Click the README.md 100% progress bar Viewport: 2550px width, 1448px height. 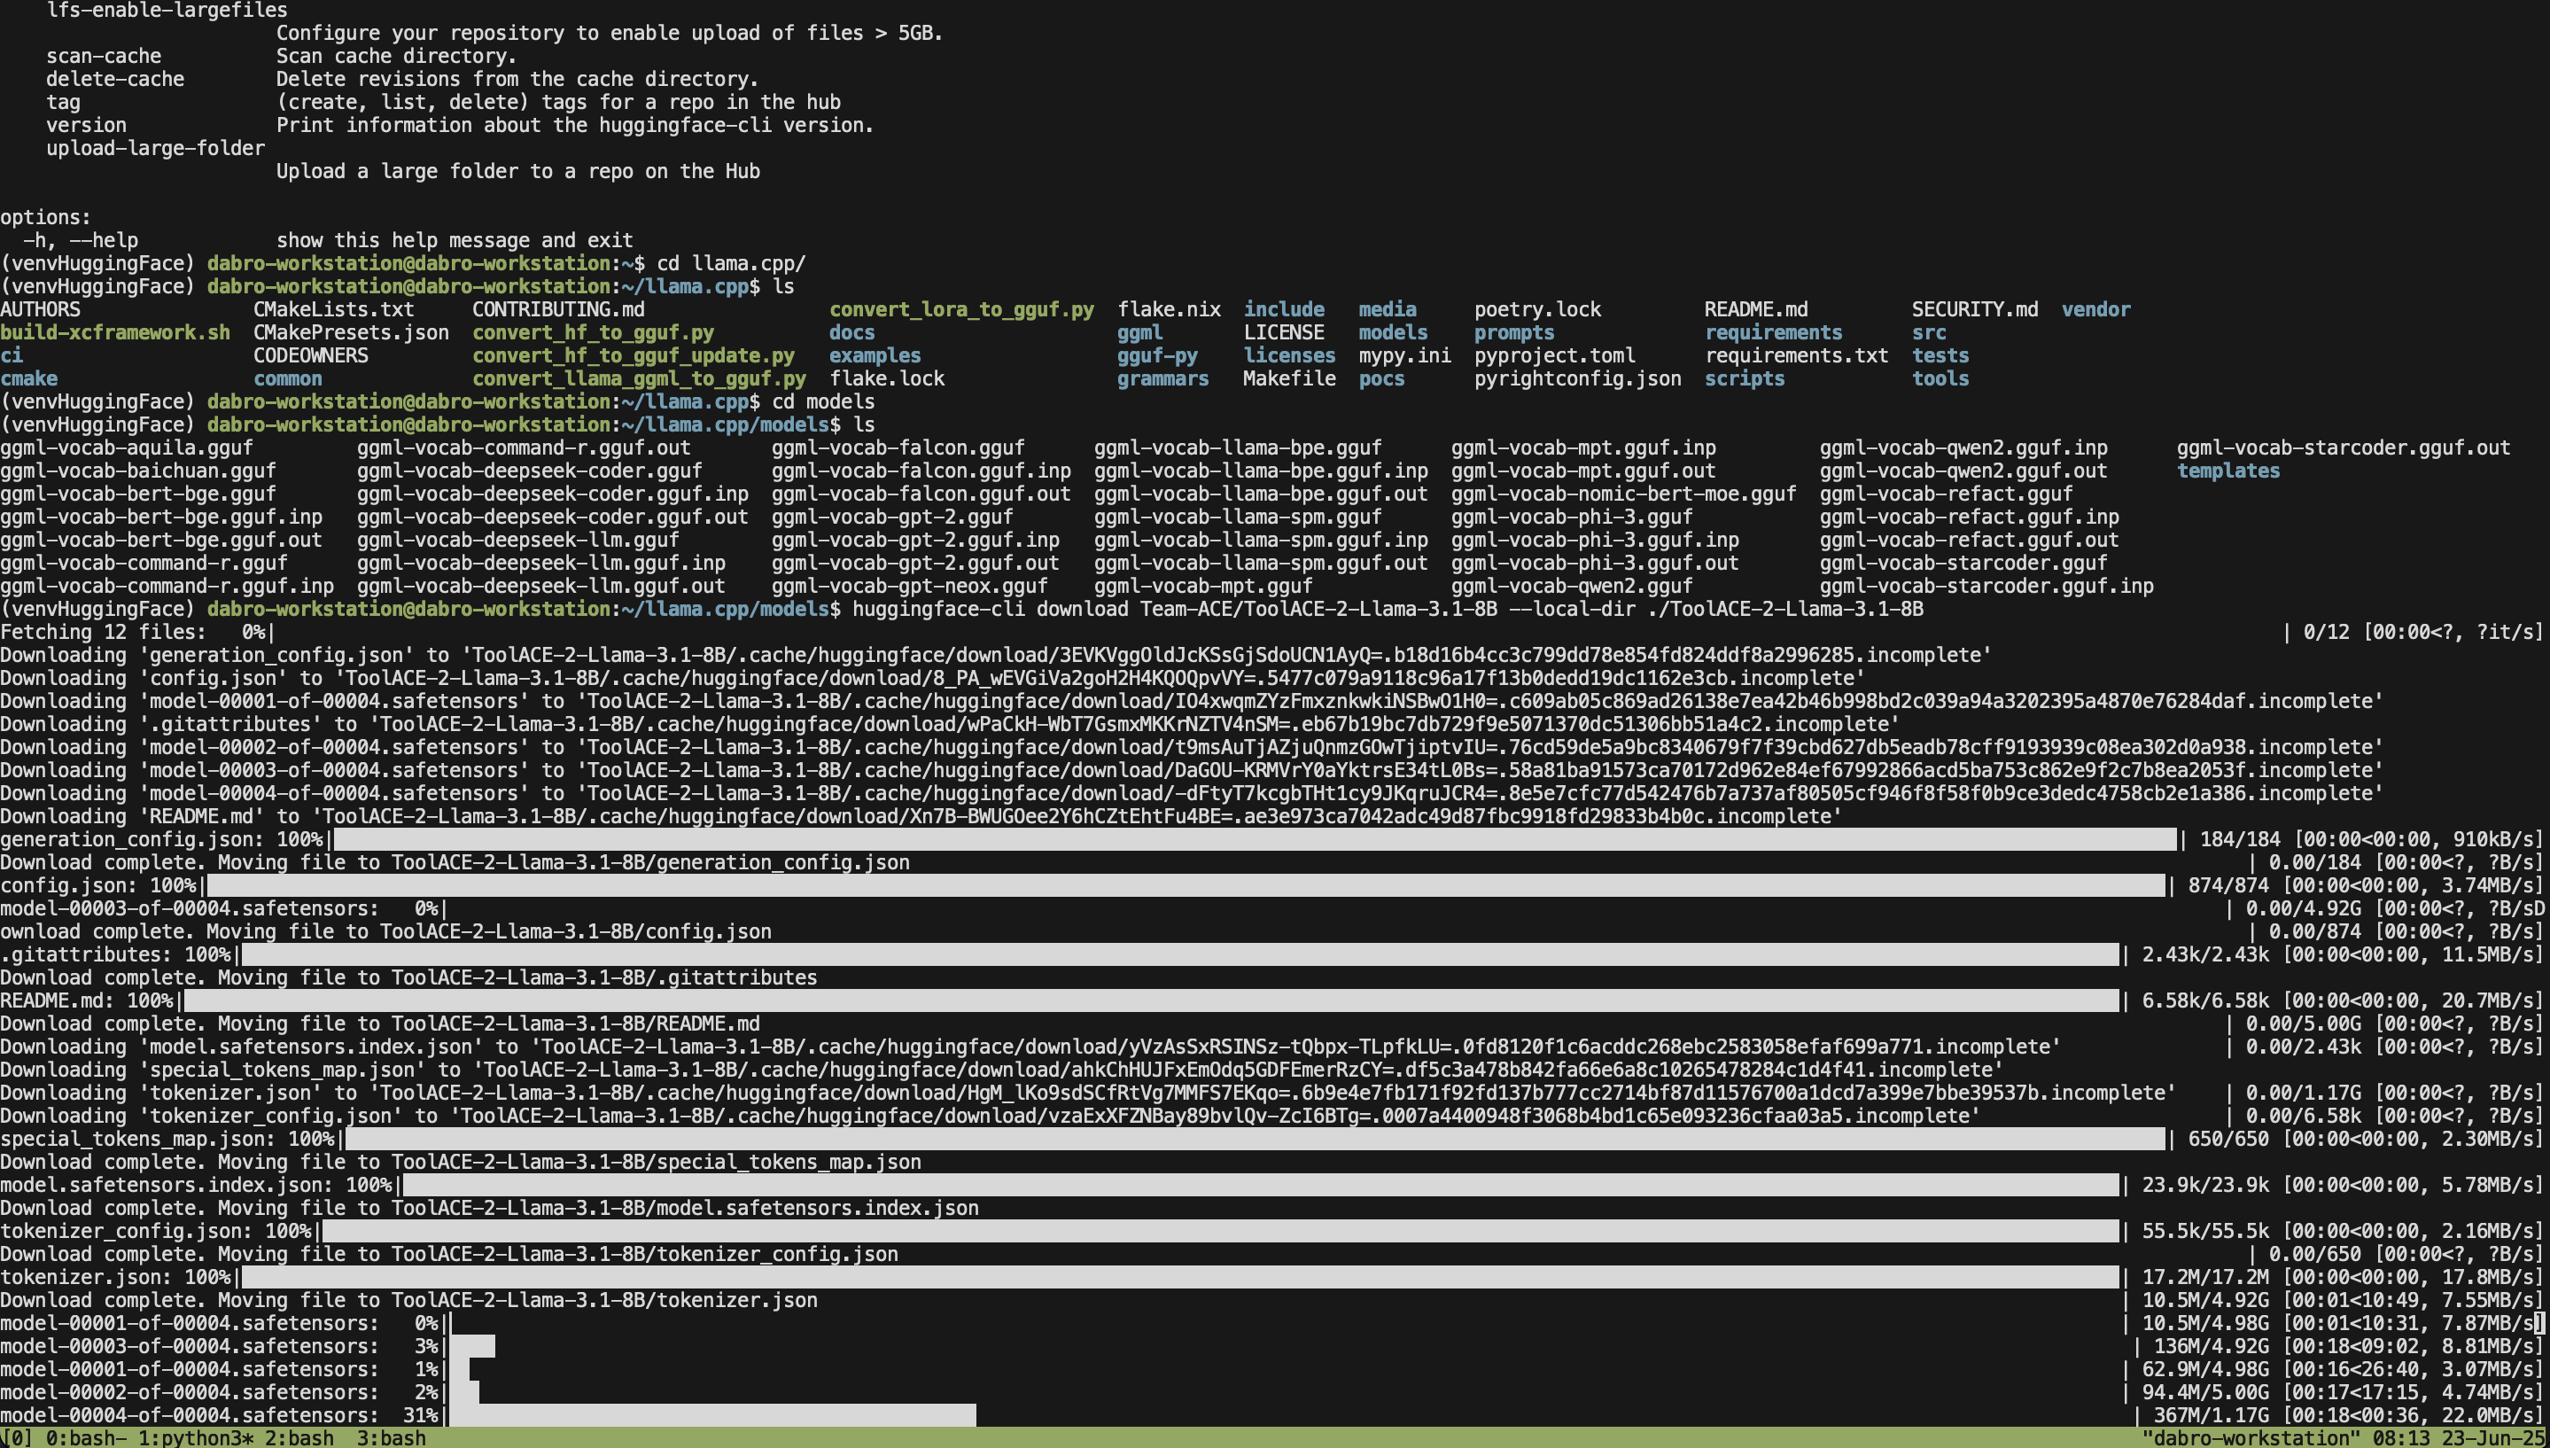pyautogui.click(x=1150, y=1000)
